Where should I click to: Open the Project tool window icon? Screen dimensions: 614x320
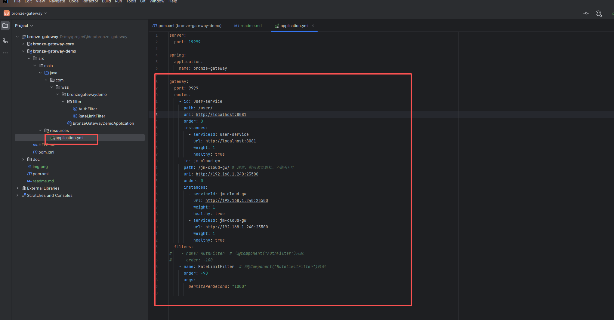click(x=5, y=26)
